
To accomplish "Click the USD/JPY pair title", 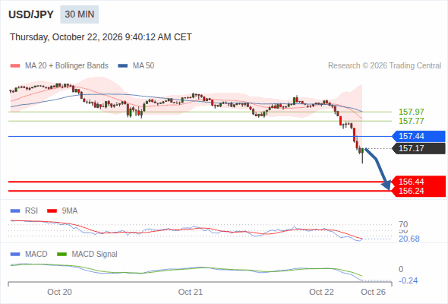I will pos(31,14).
